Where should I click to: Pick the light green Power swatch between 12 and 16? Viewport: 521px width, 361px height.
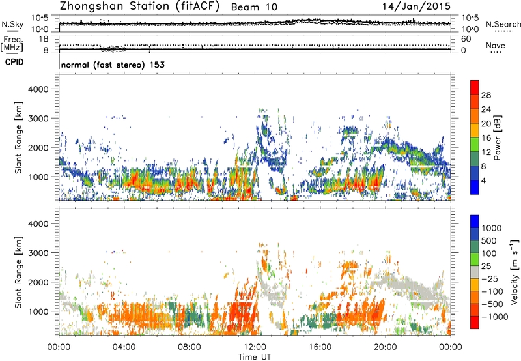[475, 145]
